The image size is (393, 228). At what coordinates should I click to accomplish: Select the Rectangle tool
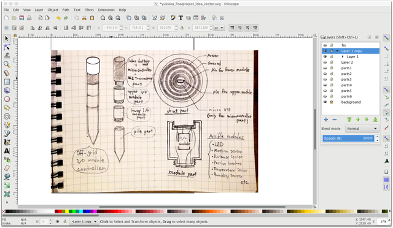[x=7, y=82]
